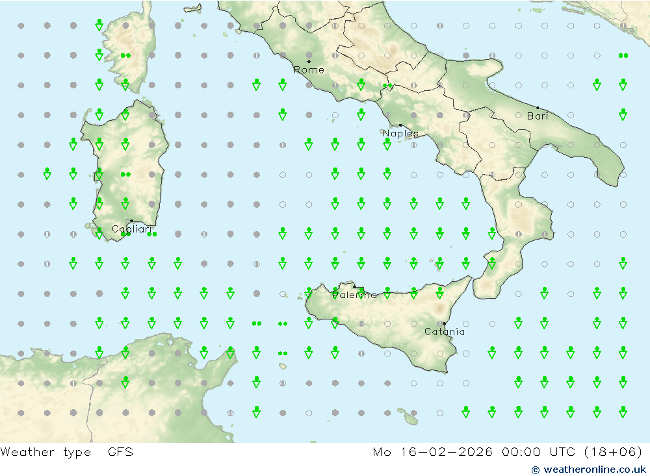Click the black dot marking Naples
Viewport: 650px width, 476px height.
click(400, 125)
